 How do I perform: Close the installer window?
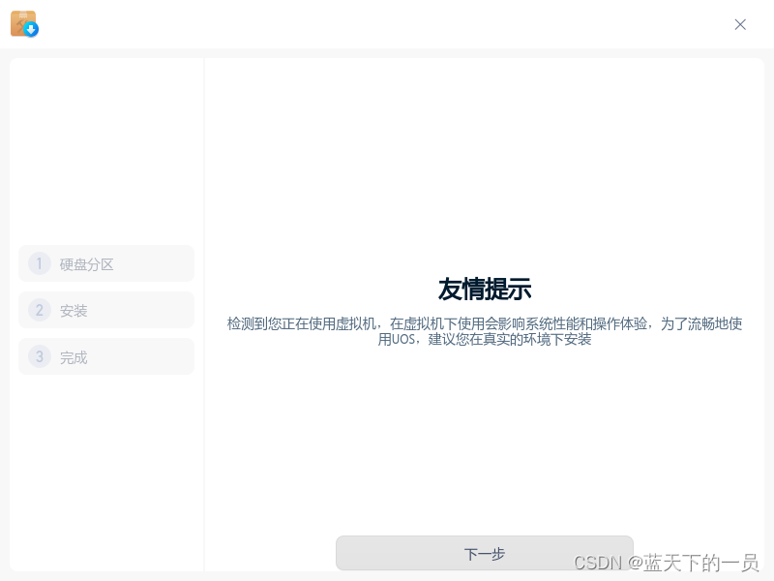pyautogui.click(x=740, y=25)
